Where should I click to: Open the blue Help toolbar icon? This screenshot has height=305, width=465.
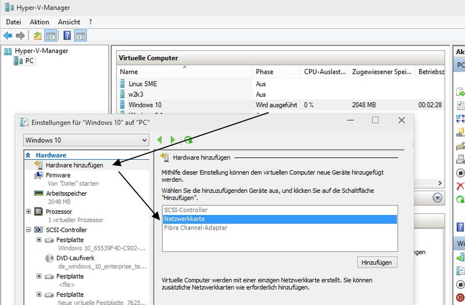pos(67,35)
